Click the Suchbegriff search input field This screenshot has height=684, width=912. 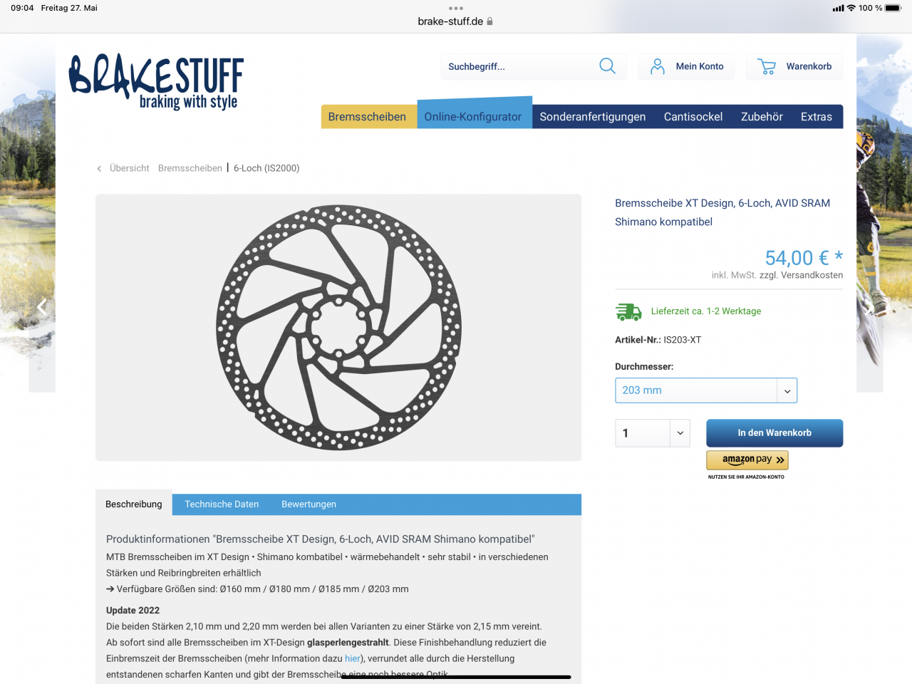pyautogui.click(x=520, y=66)
